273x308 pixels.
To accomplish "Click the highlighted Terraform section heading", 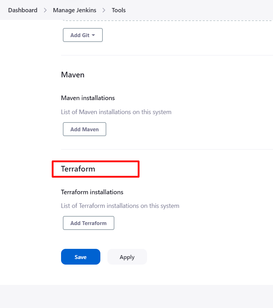I will pyautogui.click(x=78, y=169).
